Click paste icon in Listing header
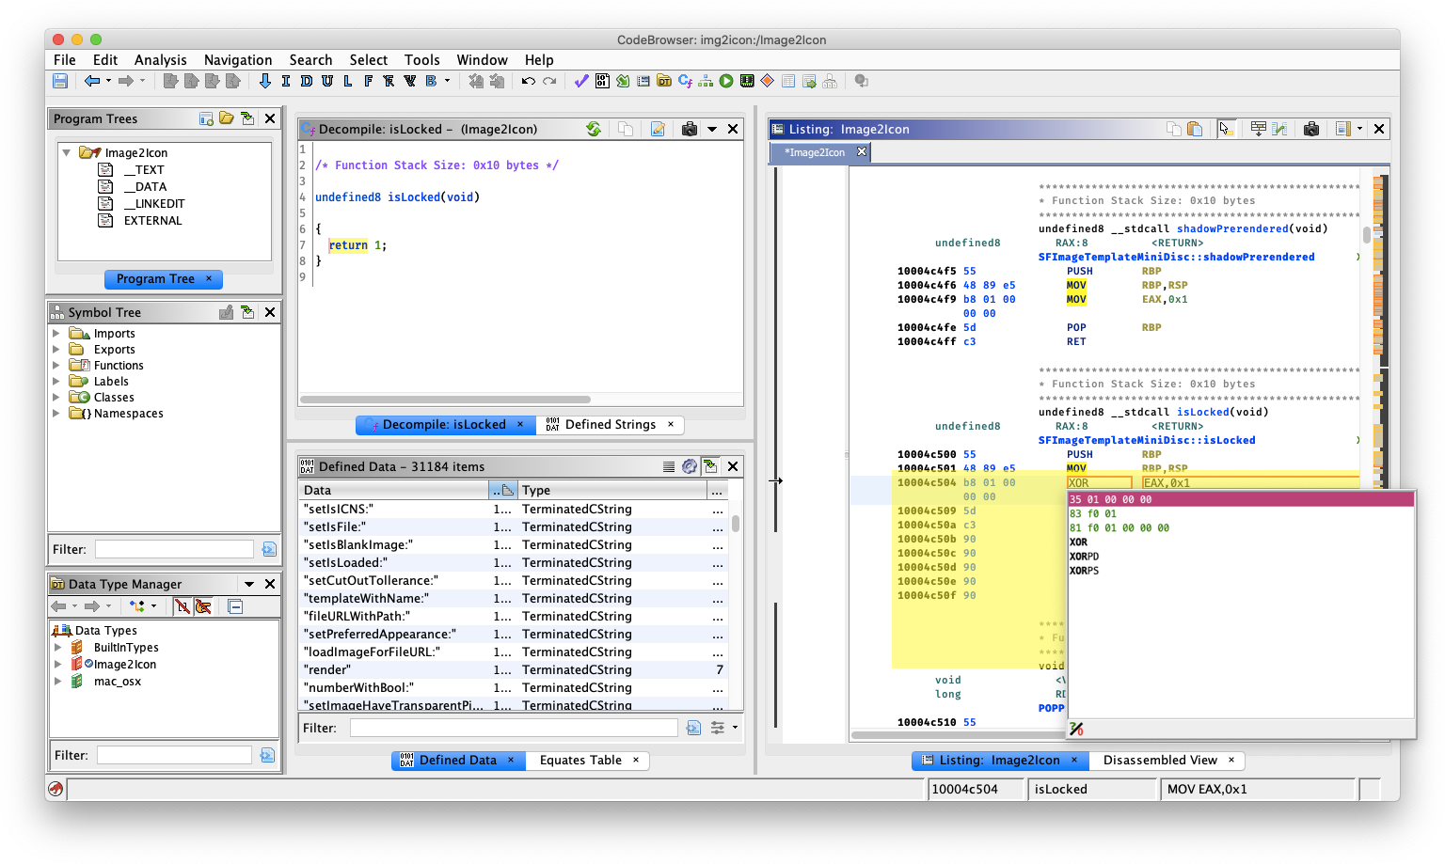 [x=1195, y=129]
